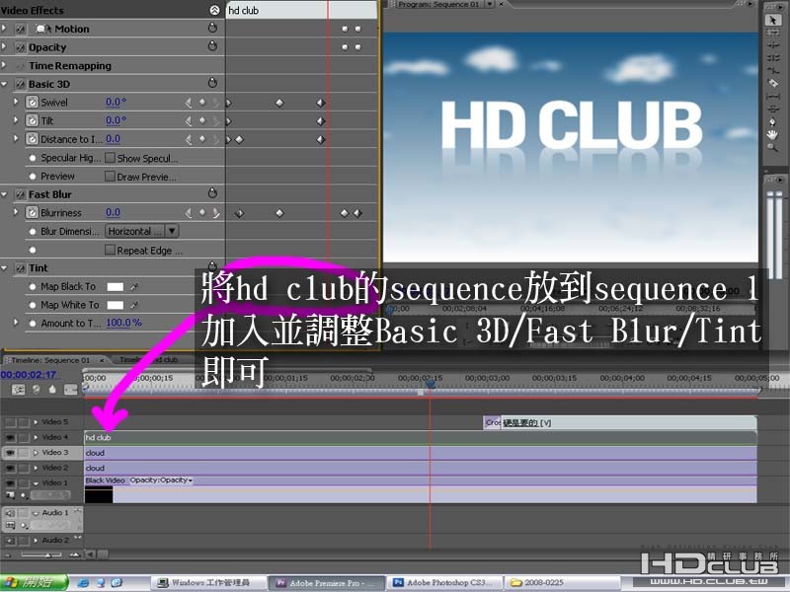The height and width of the screenshot is (592, 790).
Task: Toggle the Basic 3D effect off
Action: point(20,84)
